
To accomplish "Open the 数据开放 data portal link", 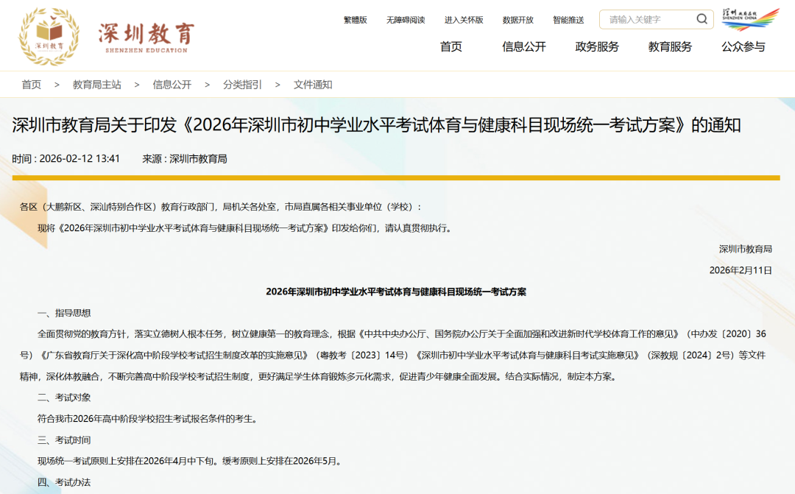I will point(519,19).
